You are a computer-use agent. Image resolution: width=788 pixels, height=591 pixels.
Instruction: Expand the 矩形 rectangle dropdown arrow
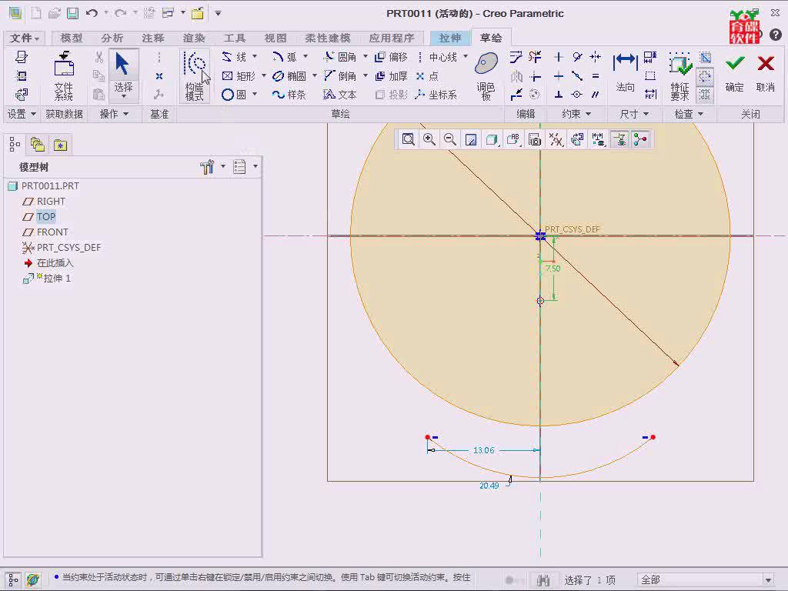[264, 76]
